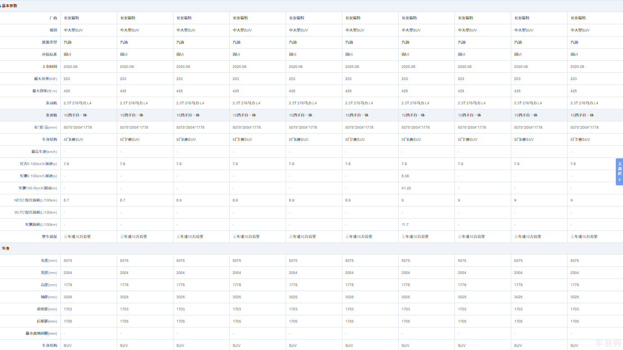Click the 高度(mm) row label

[49, 285]
